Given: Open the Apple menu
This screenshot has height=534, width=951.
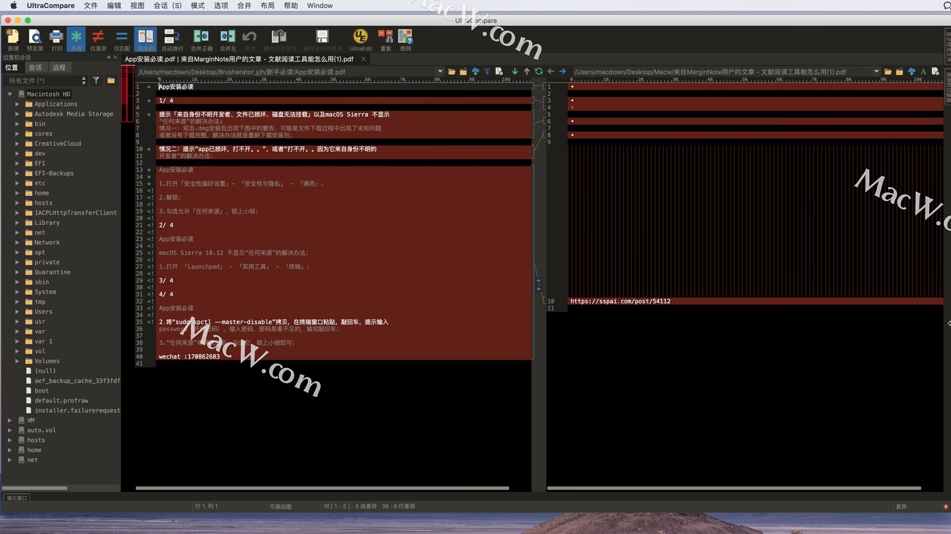Looking at the screenshot, I should click(x=13, y=5).
